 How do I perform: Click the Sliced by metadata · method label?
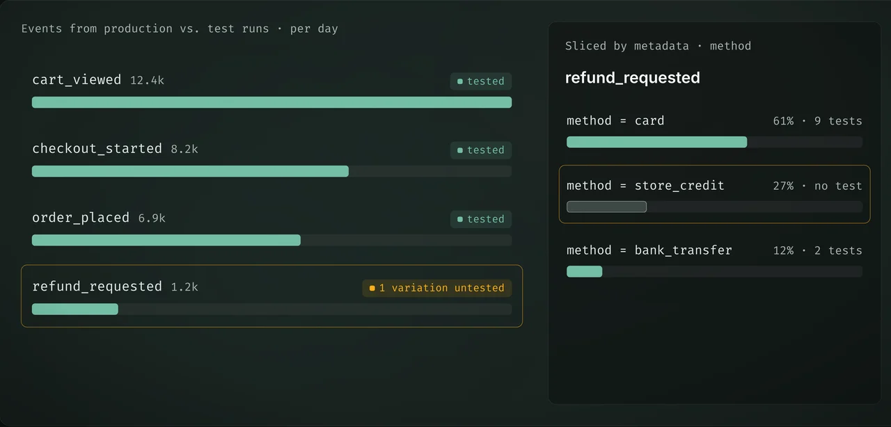(658, 46)
